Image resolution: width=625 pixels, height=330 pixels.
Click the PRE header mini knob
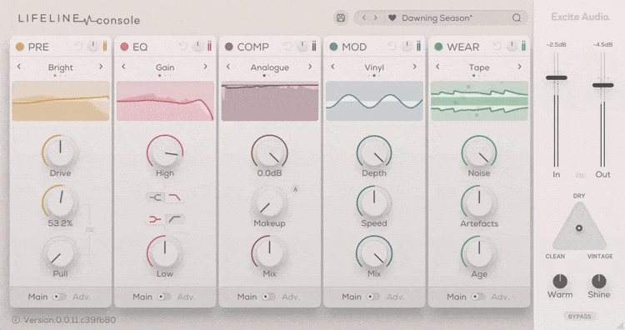pyautogui.click(x=92, y=47)
